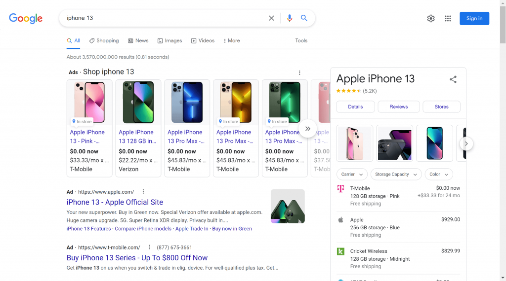
Task: Open three-dot menu beside Shop iphone 13
Action: pos(299,73)
